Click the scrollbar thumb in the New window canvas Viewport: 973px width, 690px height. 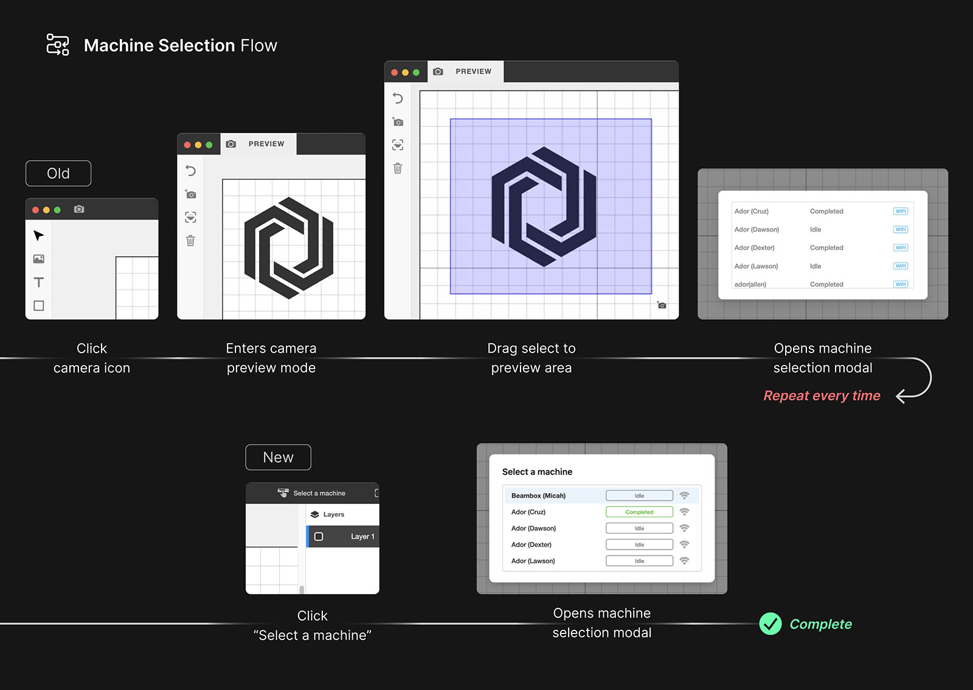click(x=302, y=589)
